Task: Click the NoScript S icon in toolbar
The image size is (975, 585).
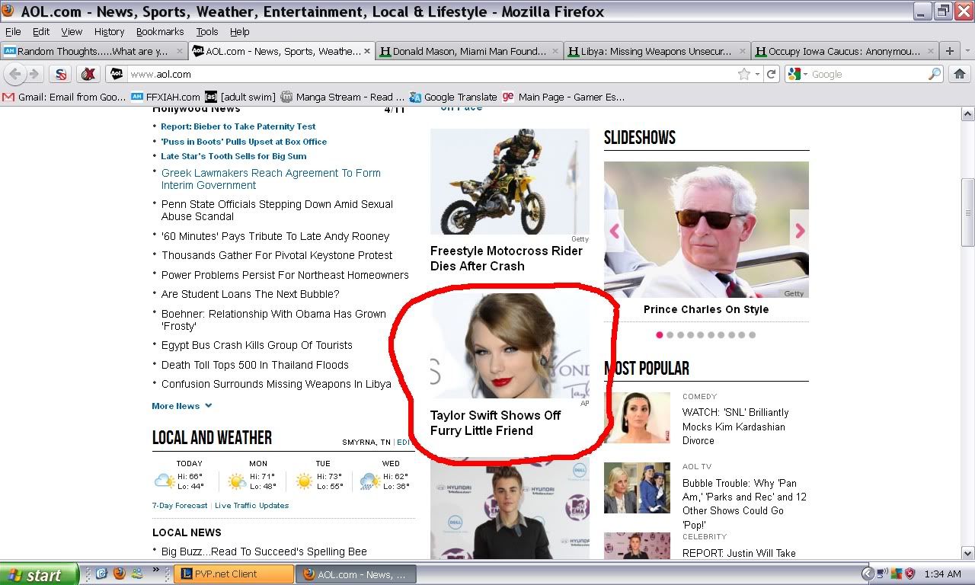Action: [x=61, y=74]
